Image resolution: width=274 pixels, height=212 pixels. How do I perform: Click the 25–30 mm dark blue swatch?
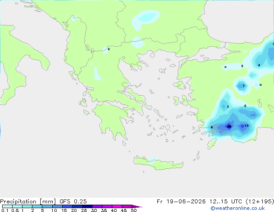click(x=87, y=206)
